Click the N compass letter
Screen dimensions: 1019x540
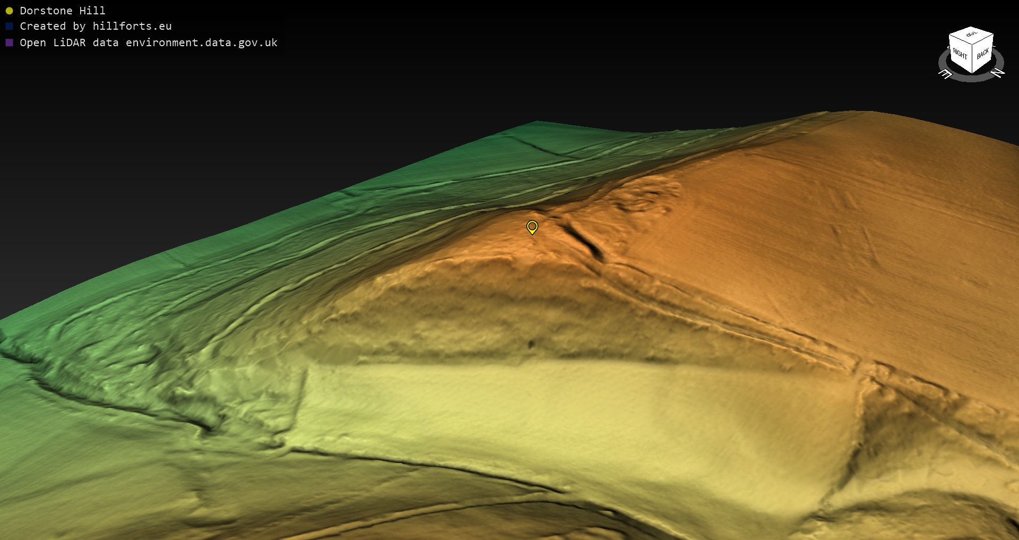pos(997,72)
